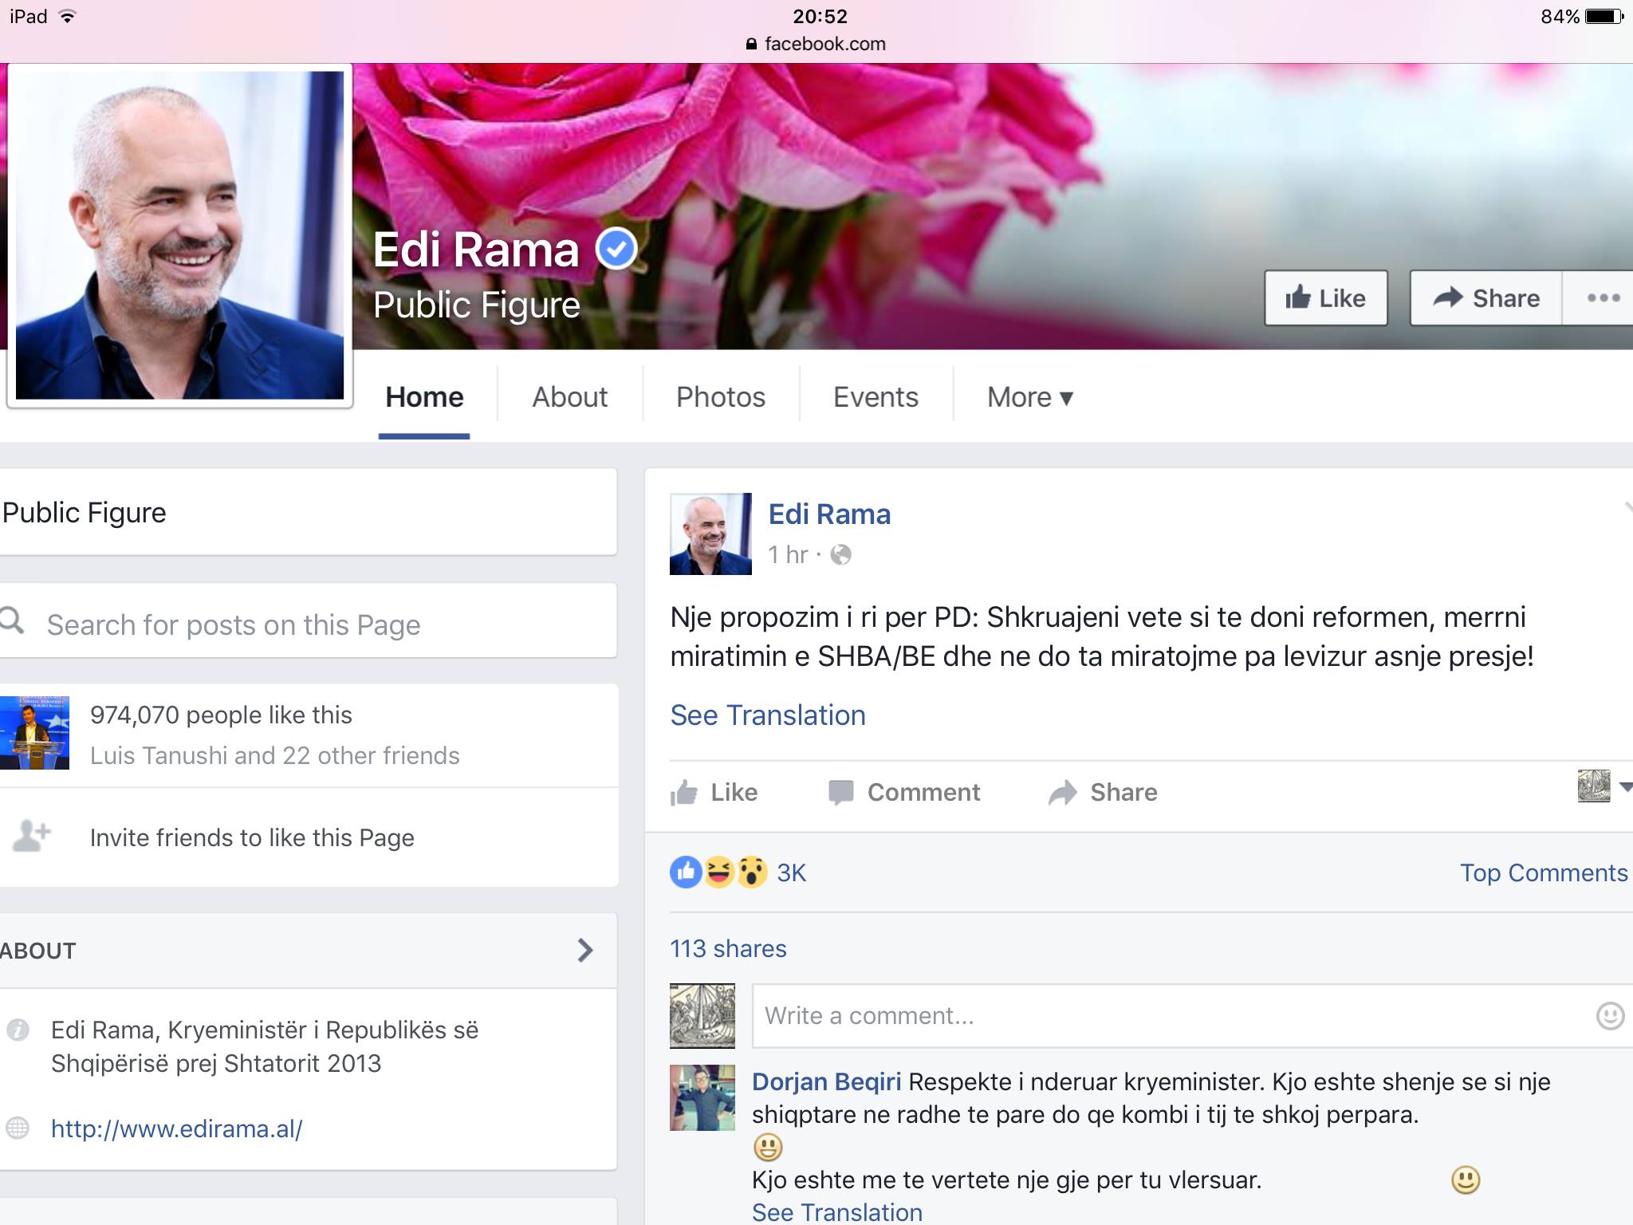Open the About tab
This screenshot has height=1225, width=1633.
[x=569, y=397]
